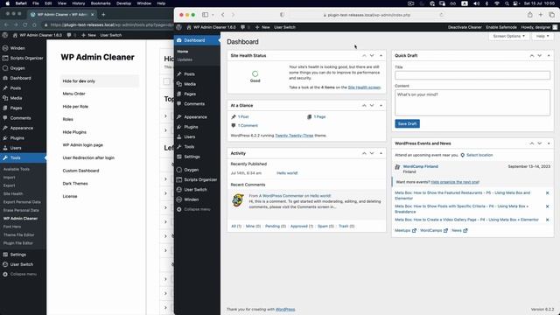Open Winden icon in front window sidebar
This screenshot has height=315, width=560.
179,199
